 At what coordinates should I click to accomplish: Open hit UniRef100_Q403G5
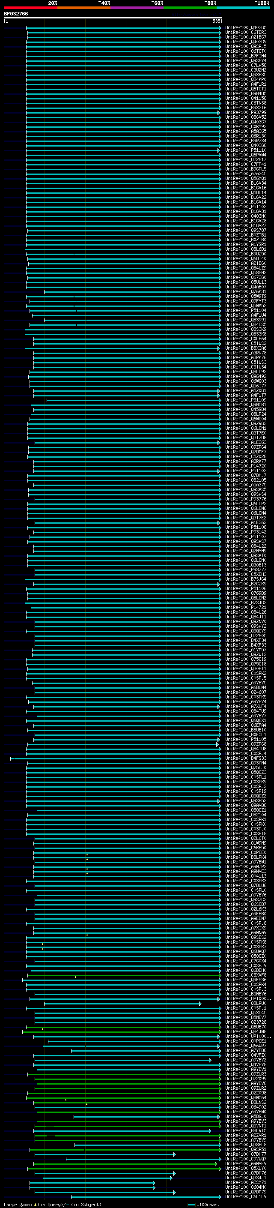245,28
